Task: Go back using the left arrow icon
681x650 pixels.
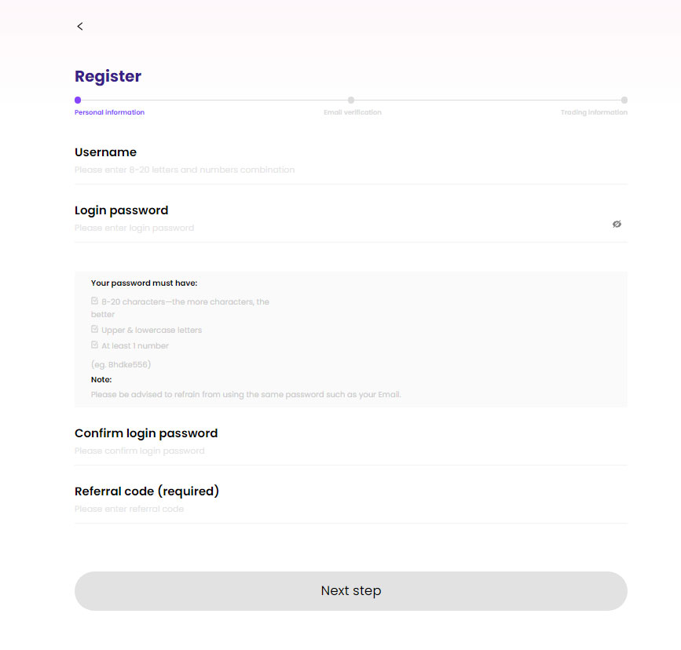Action: pyautogui.click(x=80, y=27)
